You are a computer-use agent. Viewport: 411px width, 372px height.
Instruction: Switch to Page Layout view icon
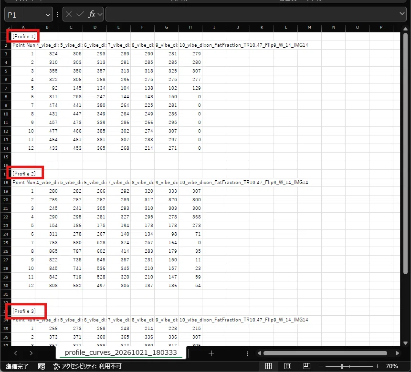[x=287, y=366]
